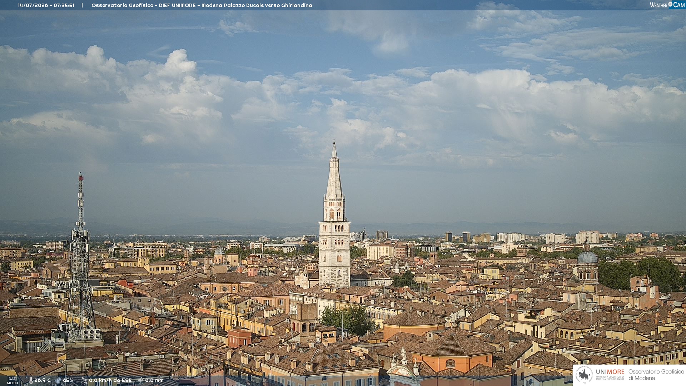Click the UNIMORE university seal emblem
Screen dimensions: 686x386
585,375
